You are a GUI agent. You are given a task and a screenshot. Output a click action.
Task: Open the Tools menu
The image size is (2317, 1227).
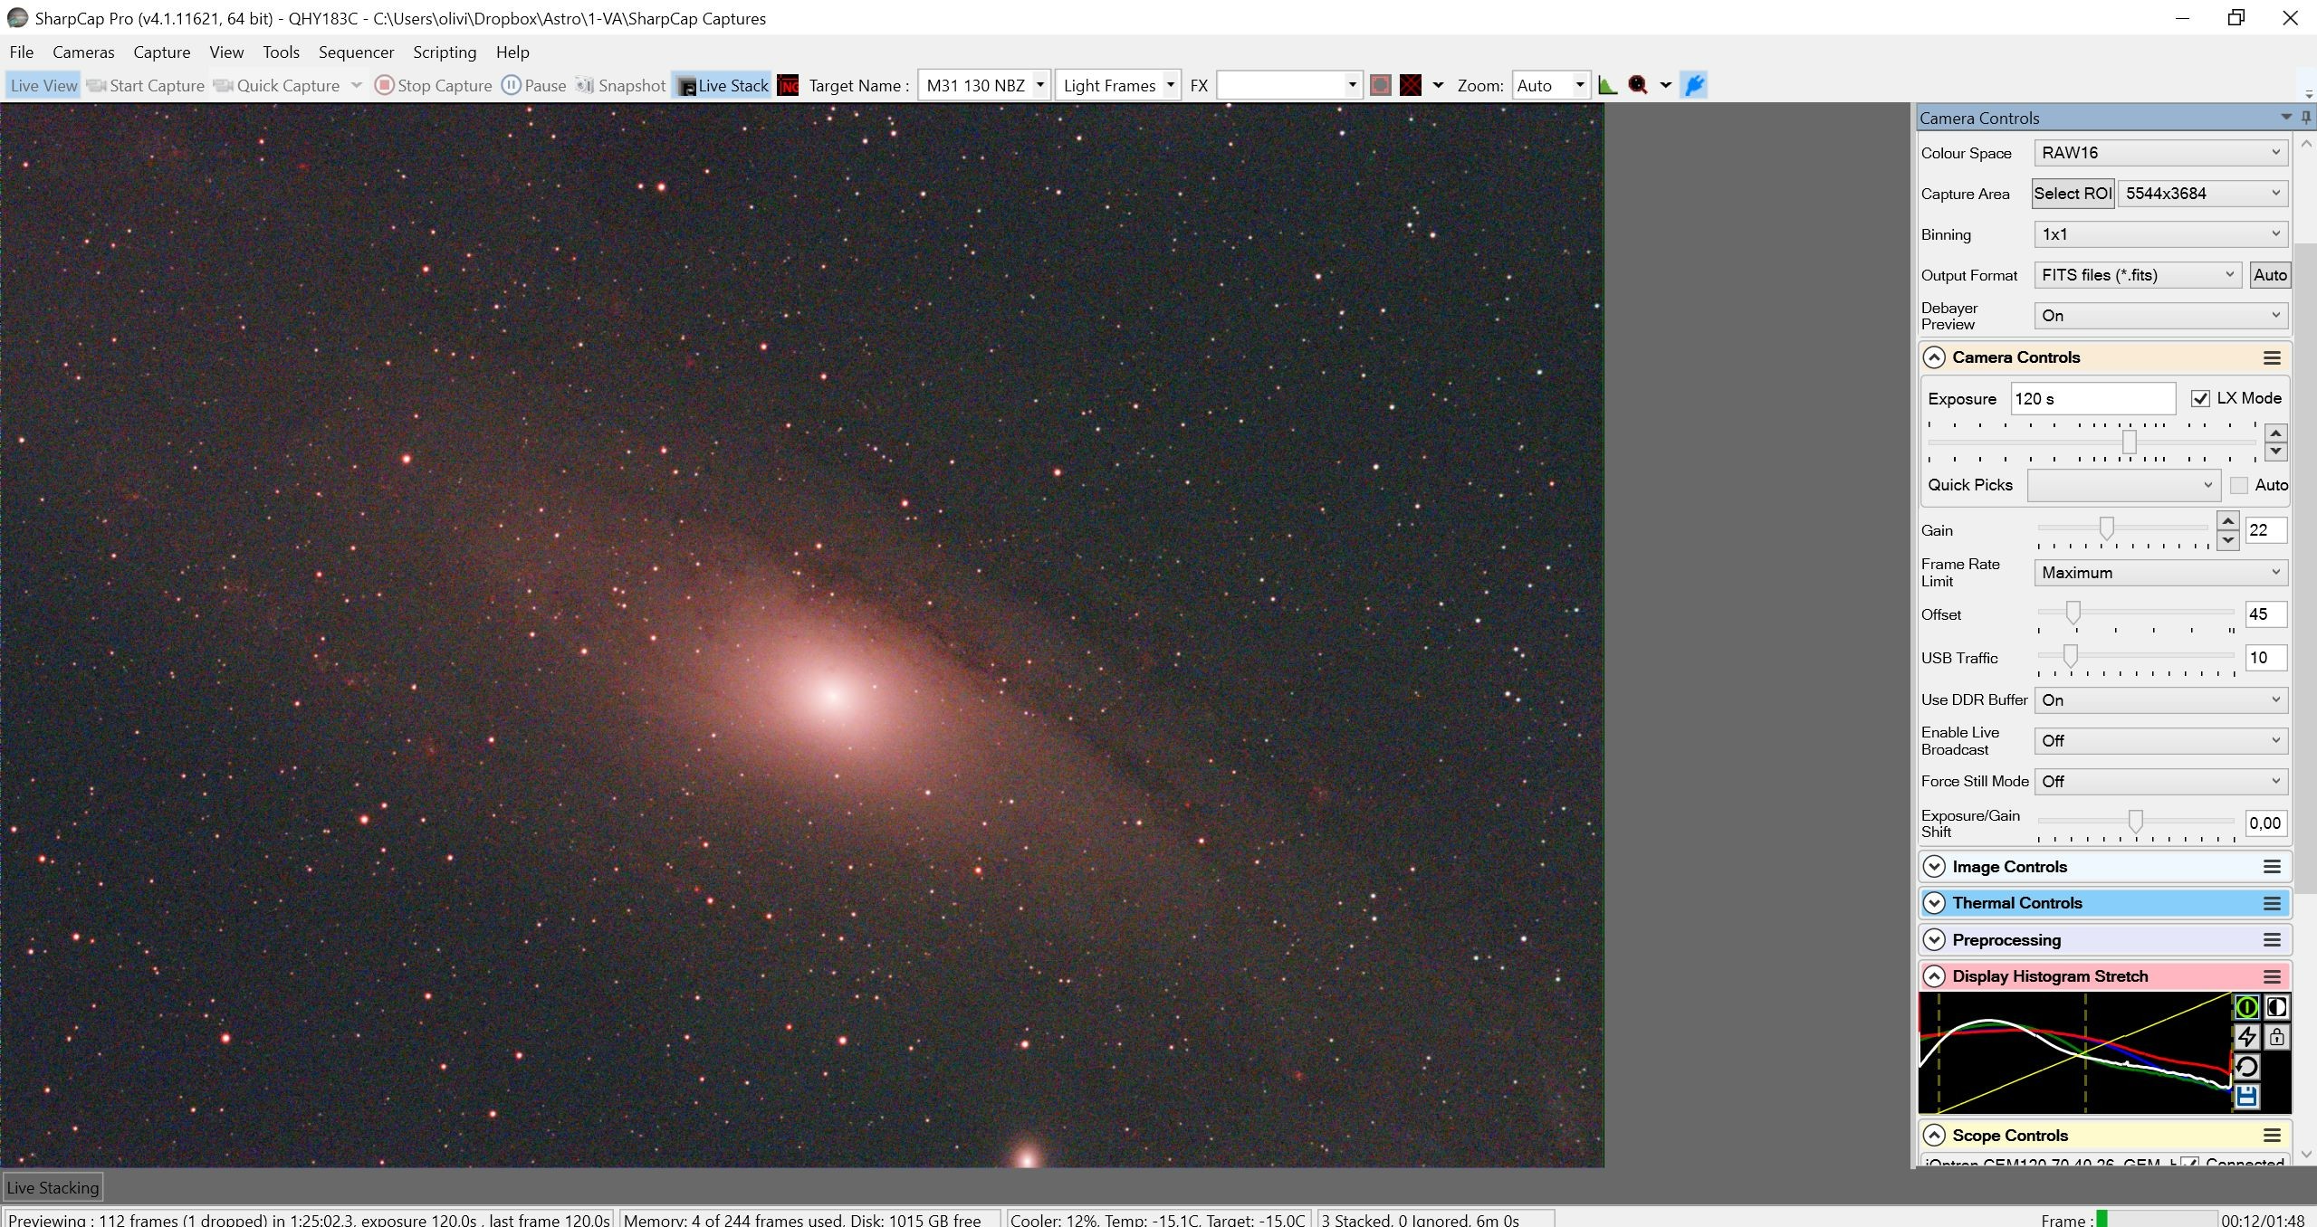coord(282,52)
